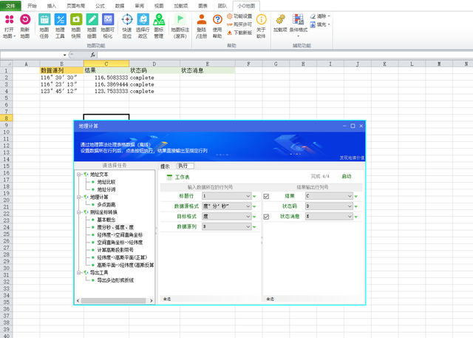Click the 地图标注 flag icon
This screenshot has height=338, width=473.
(x=180, y=20)
